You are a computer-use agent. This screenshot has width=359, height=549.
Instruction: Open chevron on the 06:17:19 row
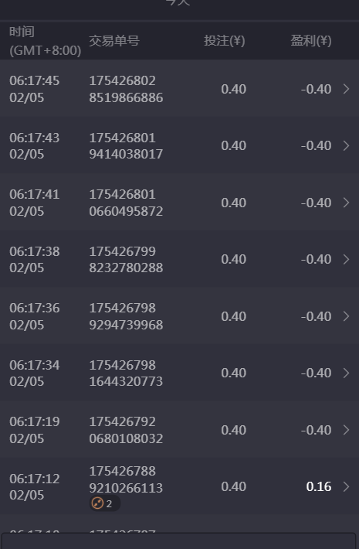[x=346, y=430]
